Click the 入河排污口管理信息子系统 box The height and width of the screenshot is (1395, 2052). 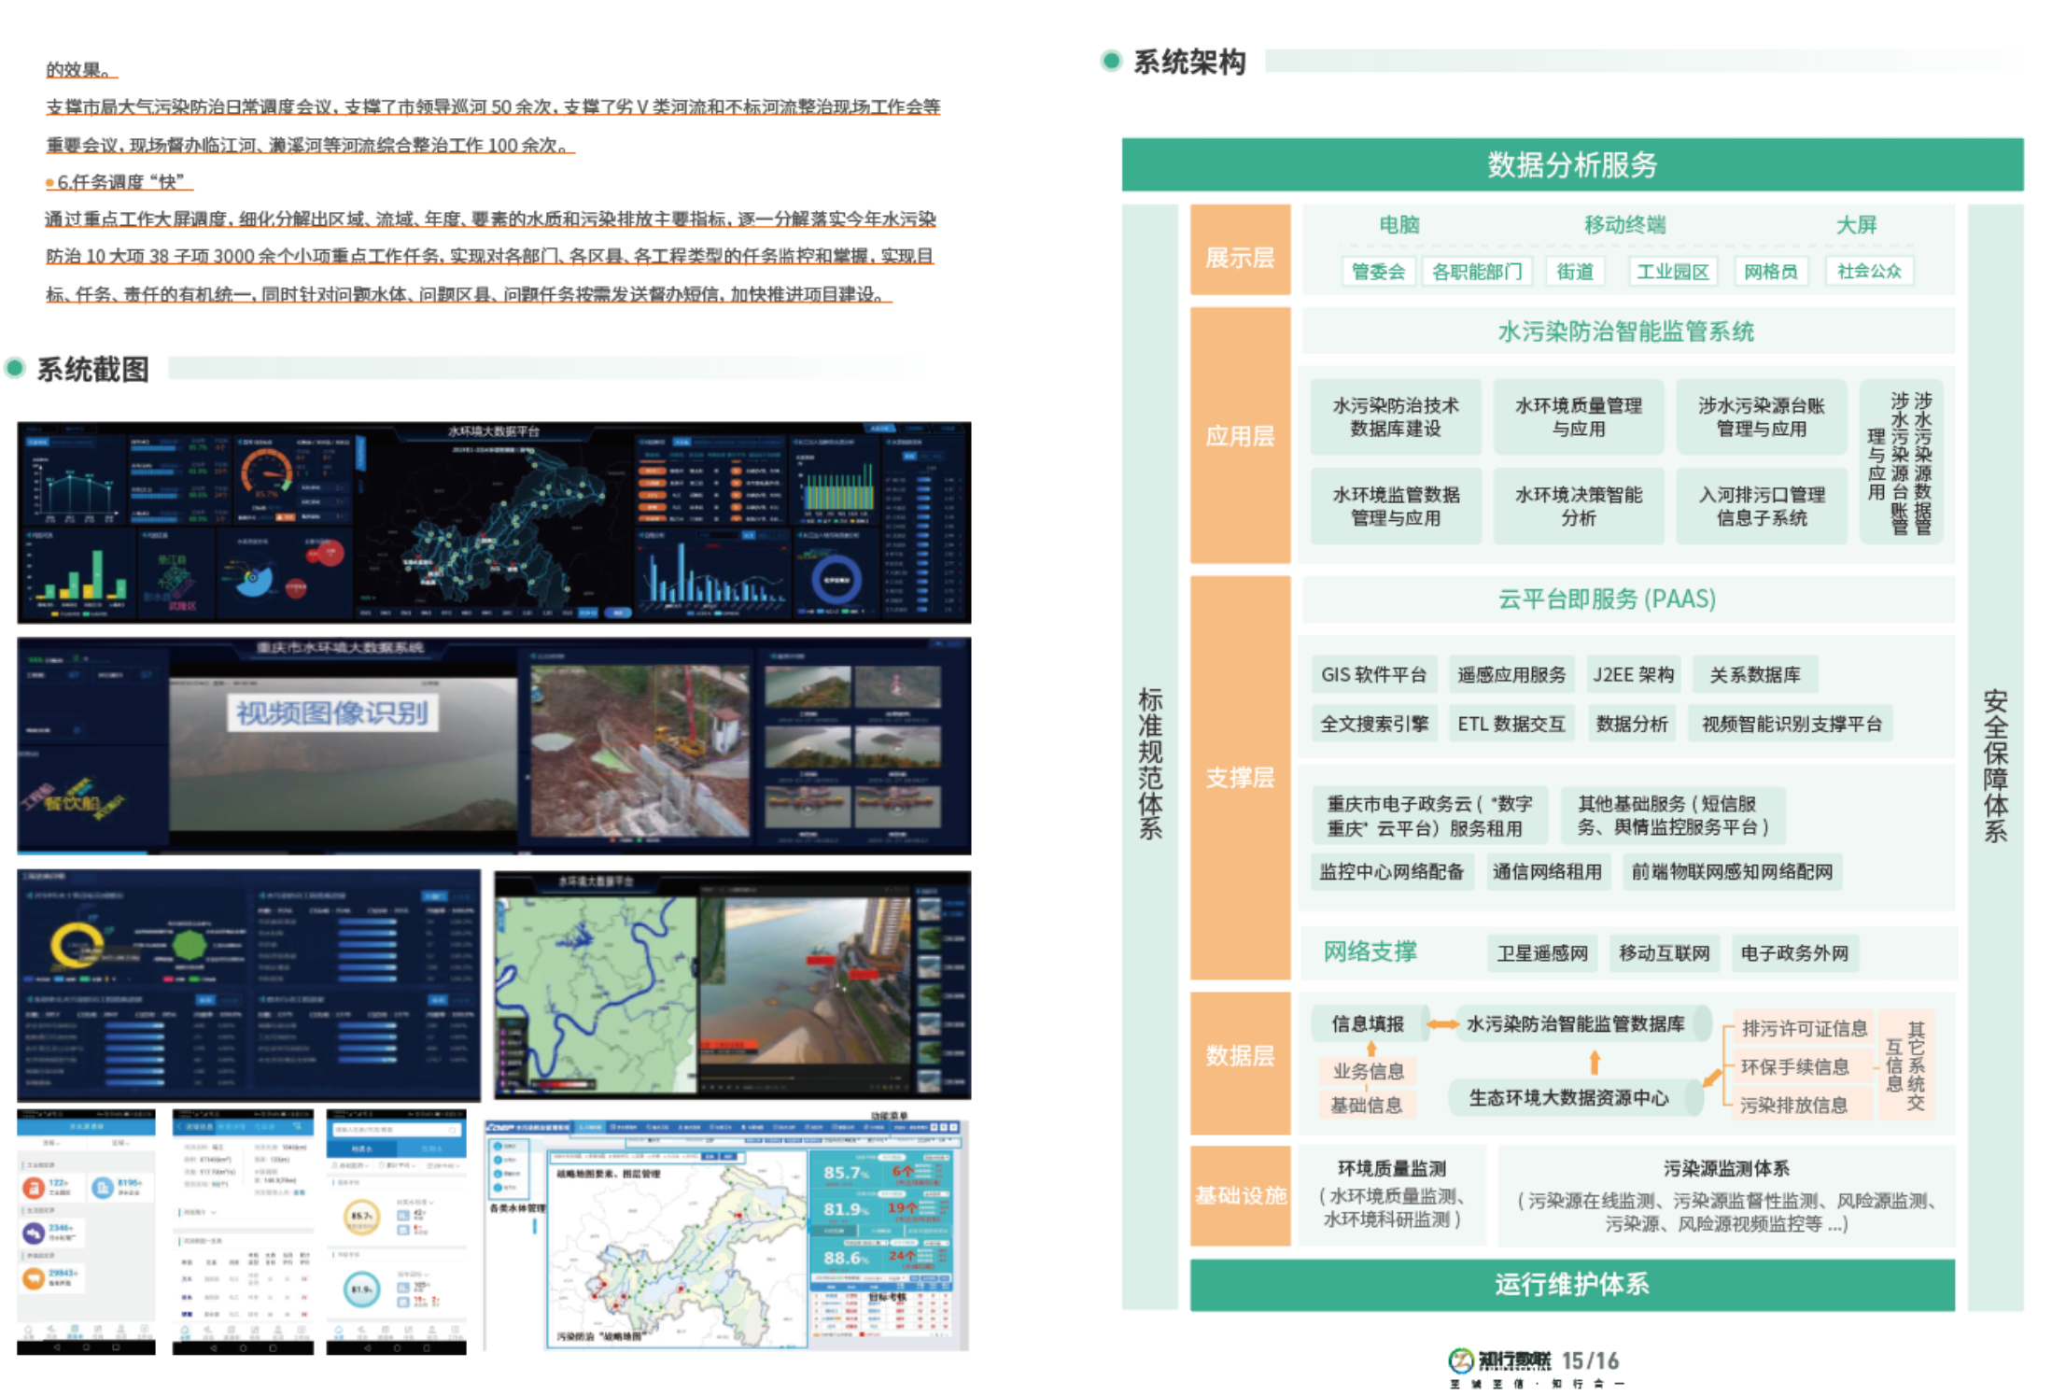pos(1762,506)
